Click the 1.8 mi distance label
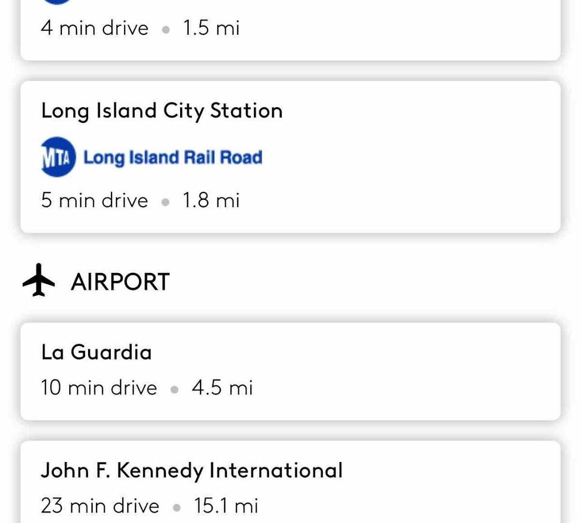Image resolution: width=581 pixels, height=523 pixels. (211, 200)
